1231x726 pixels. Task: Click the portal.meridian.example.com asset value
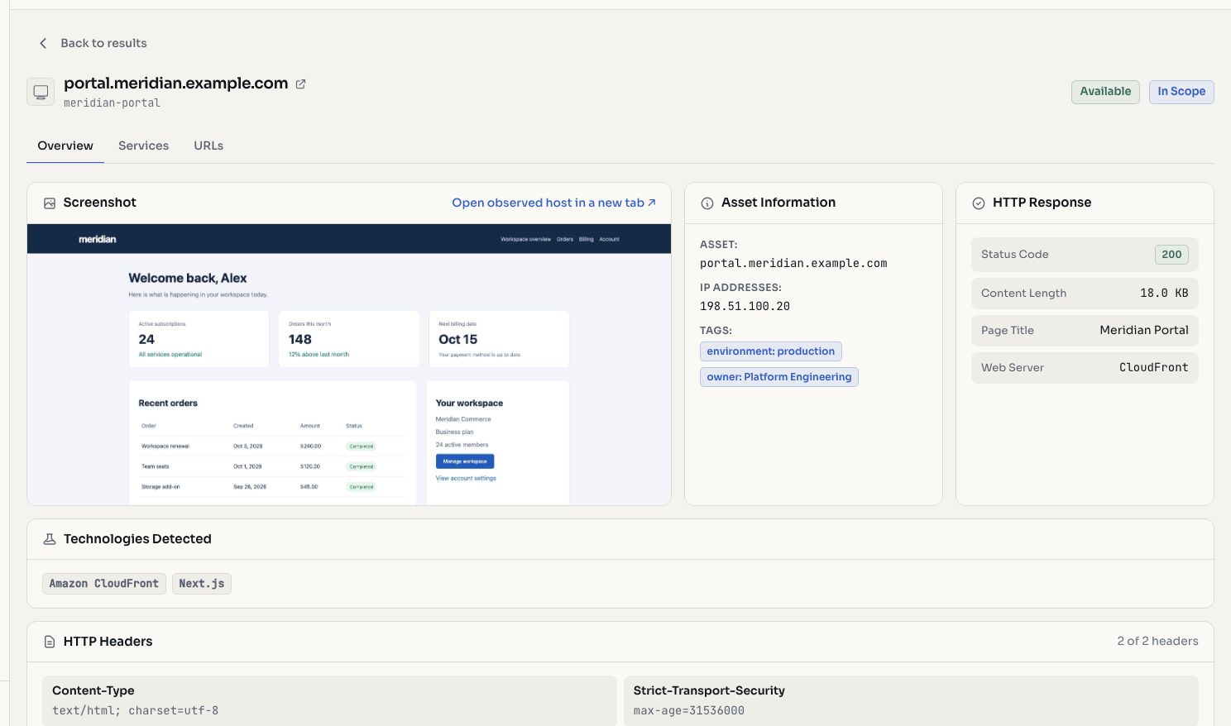click(793, 264)
